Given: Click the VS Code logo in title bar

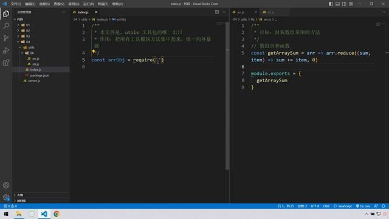Looking at the screenshot, I should [4, 4].
